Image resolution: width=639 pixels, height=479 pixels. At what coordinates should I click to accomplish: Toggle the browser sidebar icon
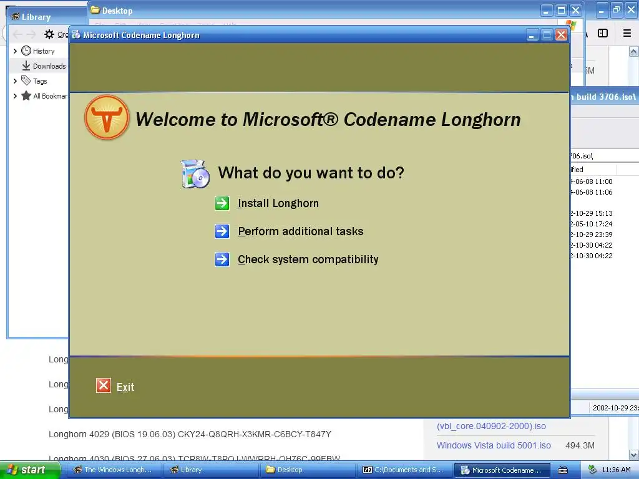pyautogui.click(x=603, y=33)
